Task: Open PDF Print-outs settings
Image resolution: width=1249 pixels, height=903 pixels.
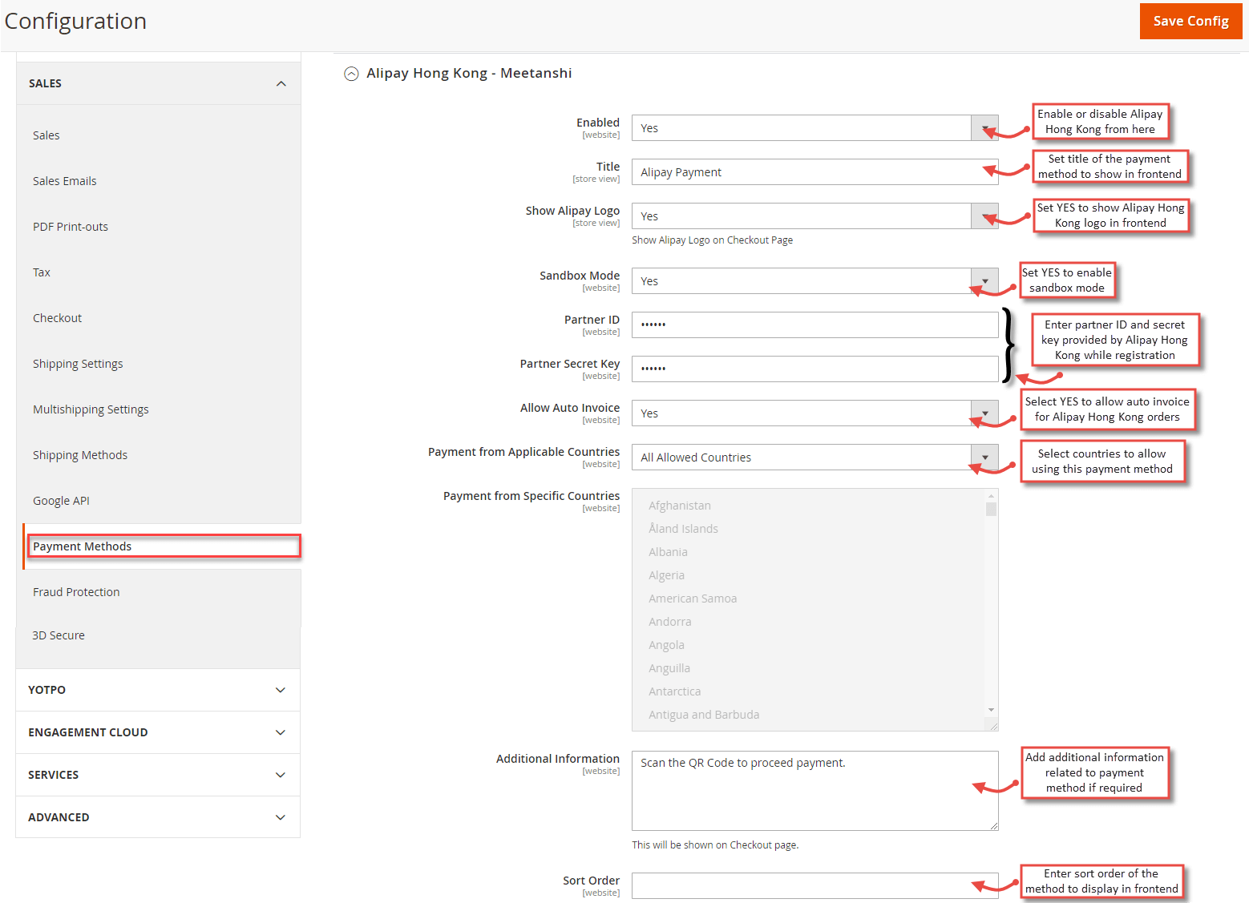Action: click(x=71, y=227)
